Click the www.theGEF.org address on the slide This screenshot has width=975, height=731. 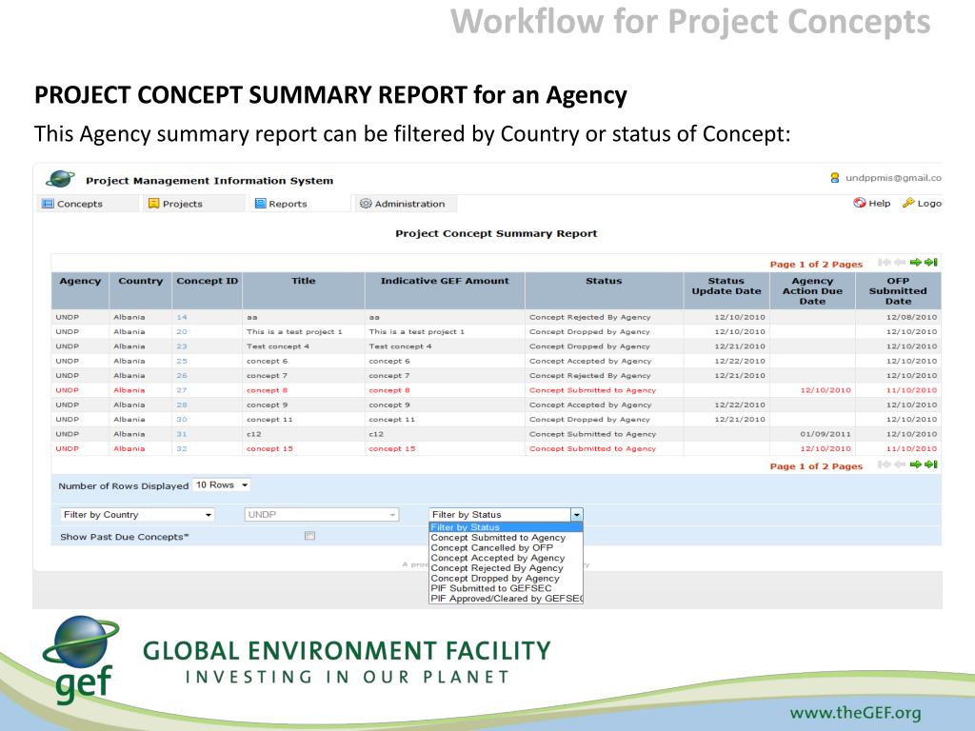tap(855, 713)
